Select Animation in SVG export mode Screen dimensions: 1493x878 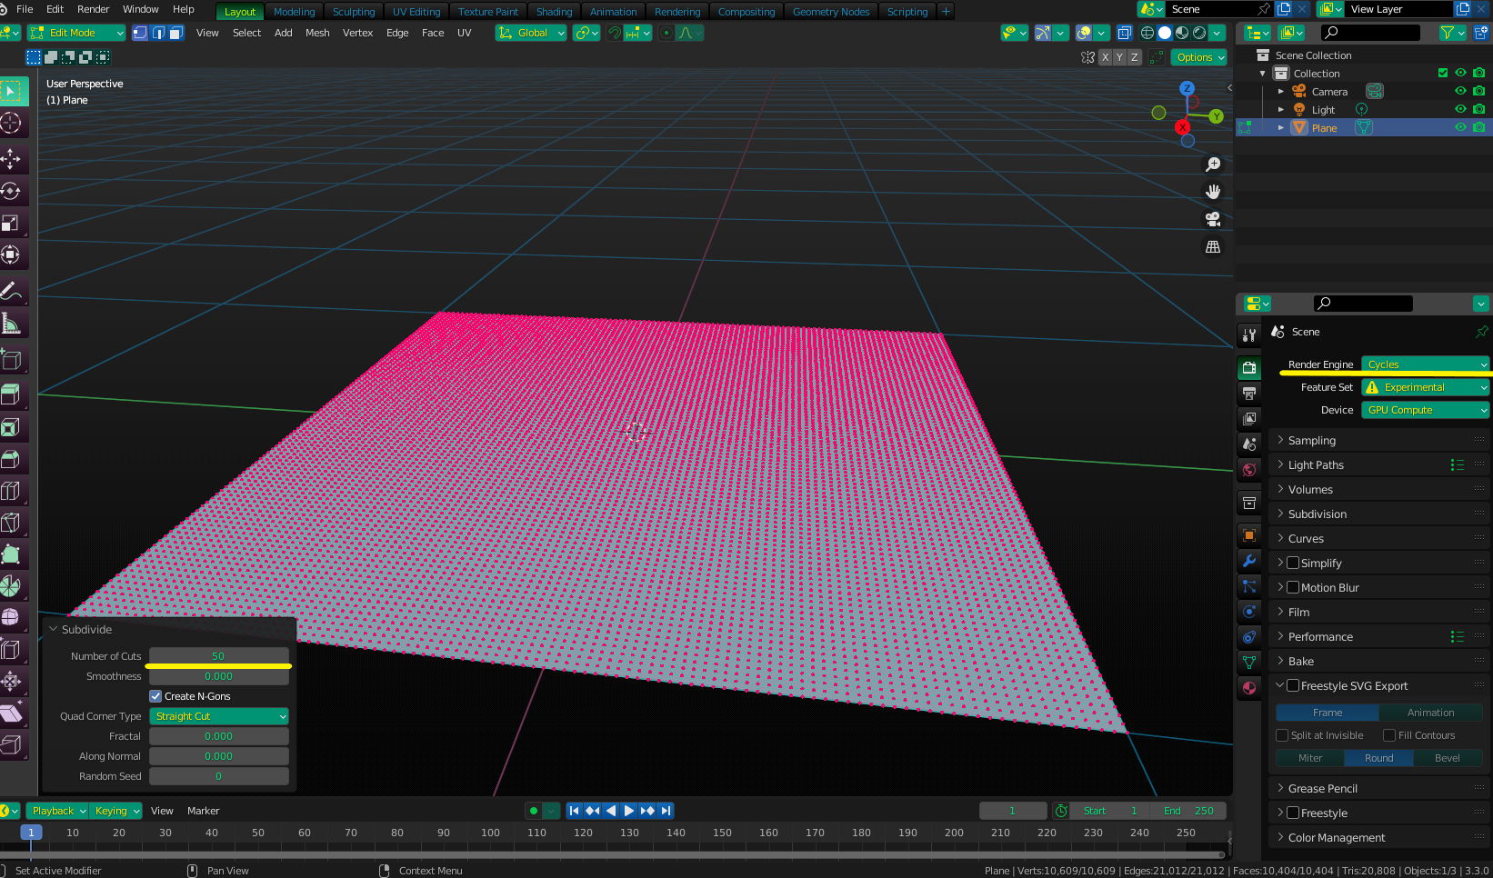tap(1430, 713)
